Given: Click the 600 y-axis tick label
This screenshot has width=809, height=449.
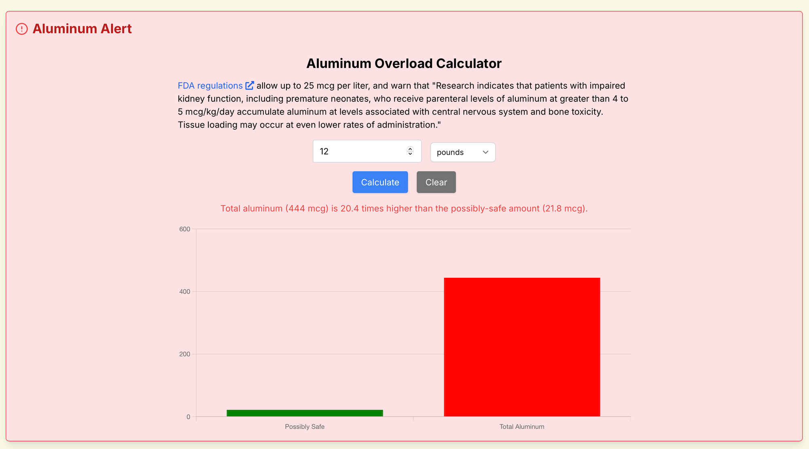Looking at the screenshot, I should [184, 229].
